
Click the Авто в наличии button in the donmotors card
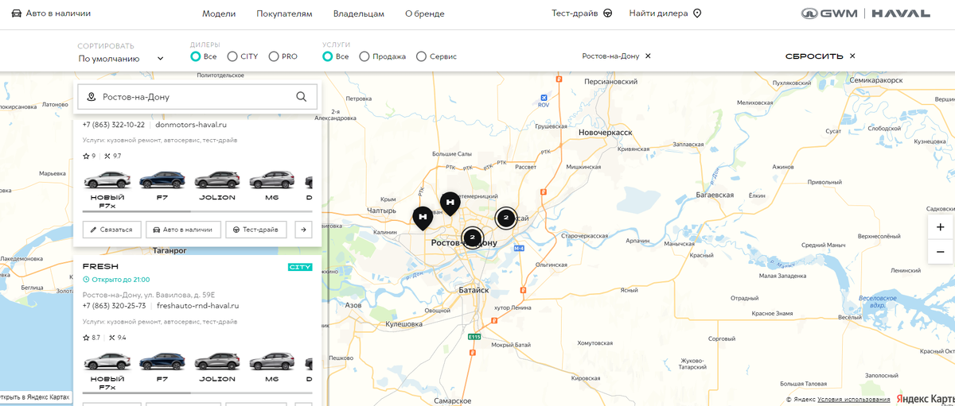click(x=183, y=230)
